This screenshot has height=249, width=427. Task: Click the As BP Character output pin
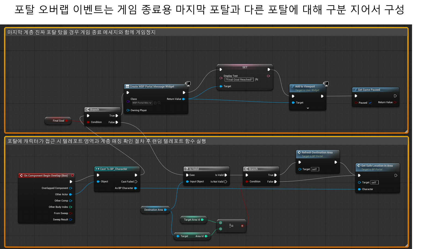[136, 188]
